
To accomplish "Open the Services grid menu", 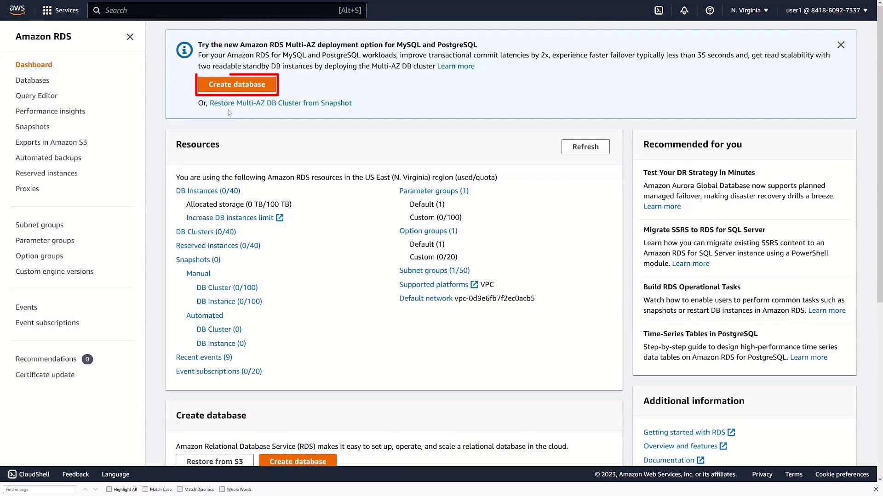I will tap(60, 10).
